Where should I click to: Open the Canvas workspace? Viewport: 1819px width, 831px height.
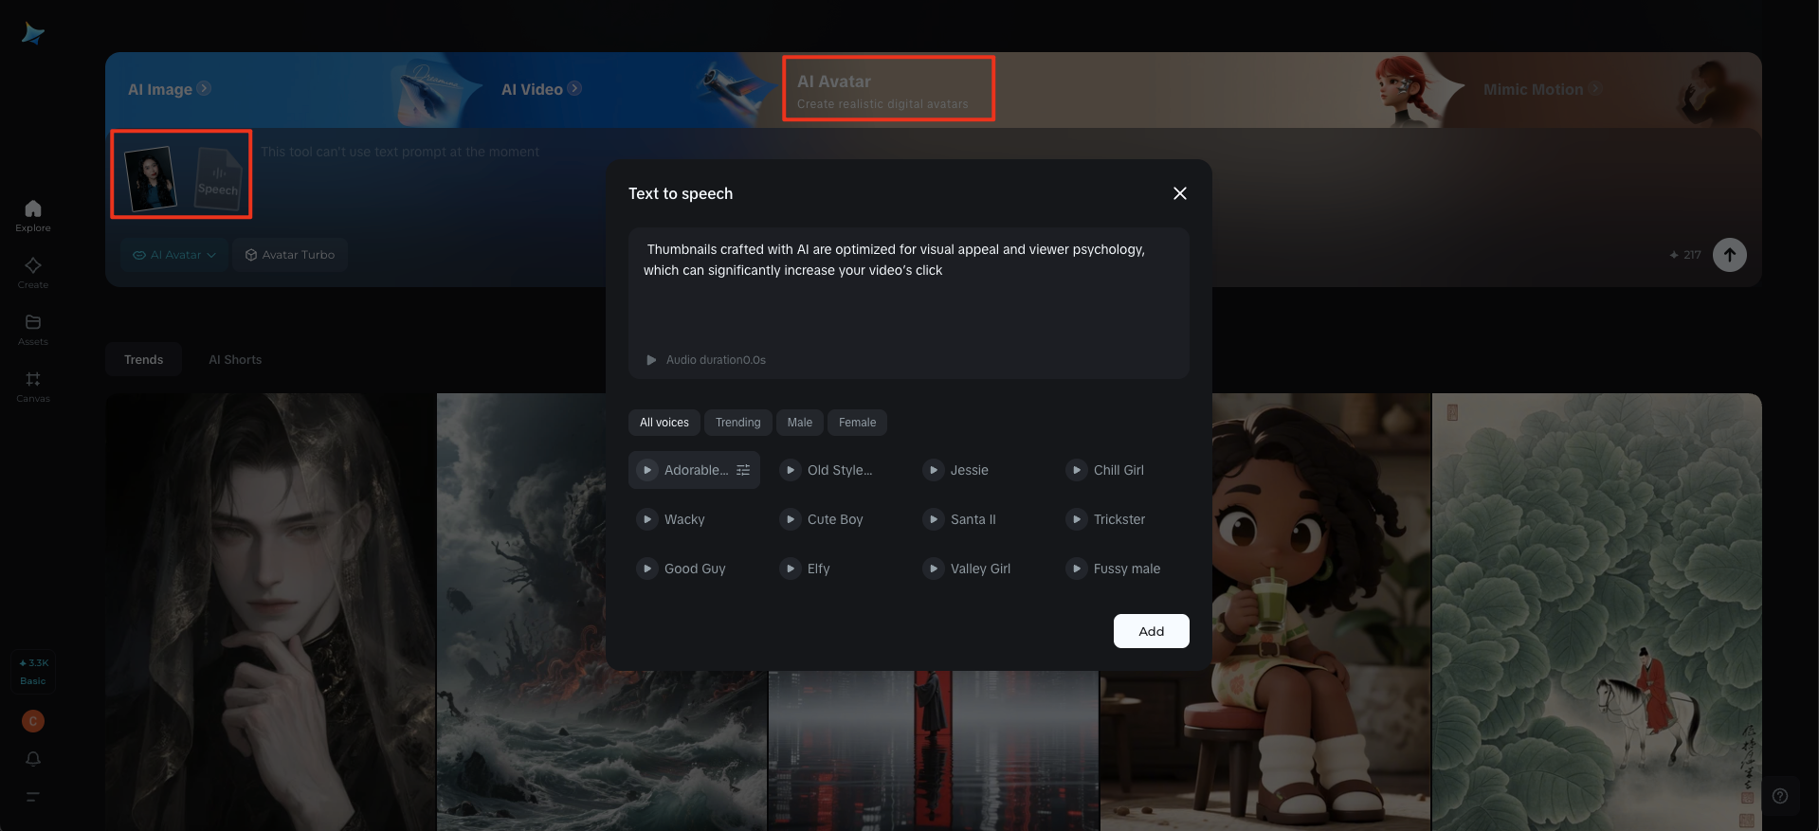pyautogui.click(x=33, y=386)
